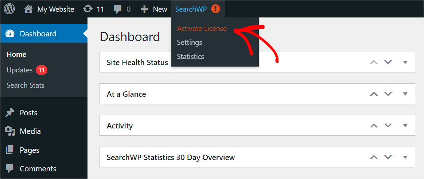Viewport: 424px width, 179px height.
Task: Click the Posts pushpin icon
Action: (10, 112)
